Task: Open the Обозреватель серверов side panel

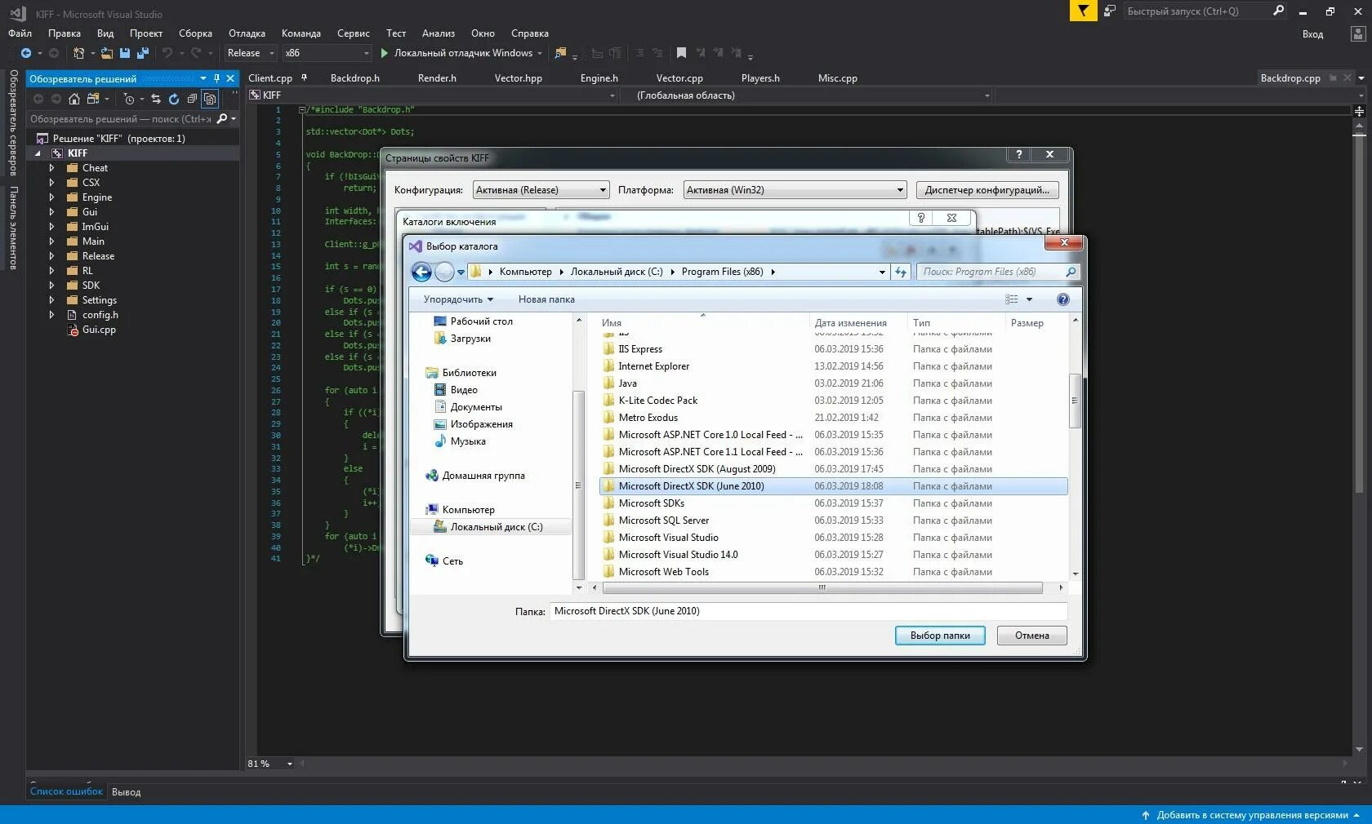Action: [13, 122]
